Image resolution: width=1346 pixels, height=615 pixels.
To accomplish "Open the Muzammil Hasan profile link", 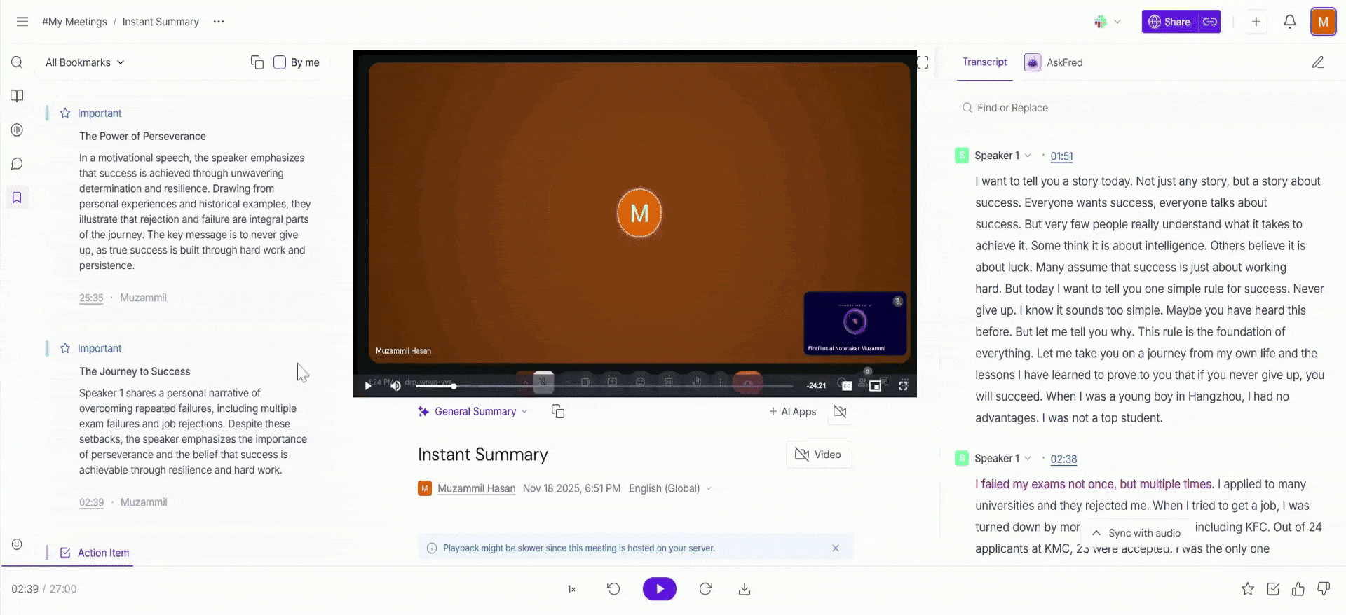I will (x=476, y=488).
